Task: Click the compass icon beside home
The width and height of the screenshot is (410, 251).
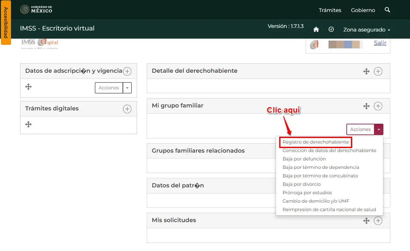Action: click(x=331, y=29)
